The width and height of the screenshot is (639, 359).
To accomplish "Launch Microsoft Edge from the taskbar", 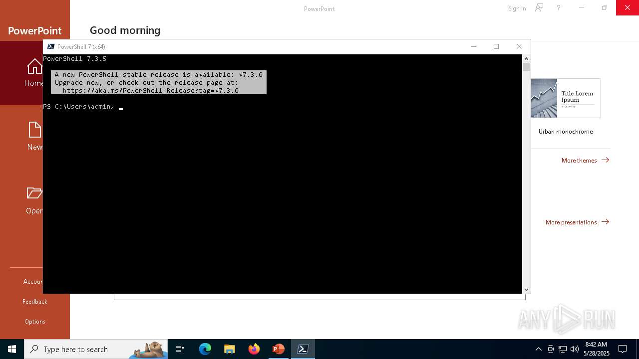I will pos(205,349).
